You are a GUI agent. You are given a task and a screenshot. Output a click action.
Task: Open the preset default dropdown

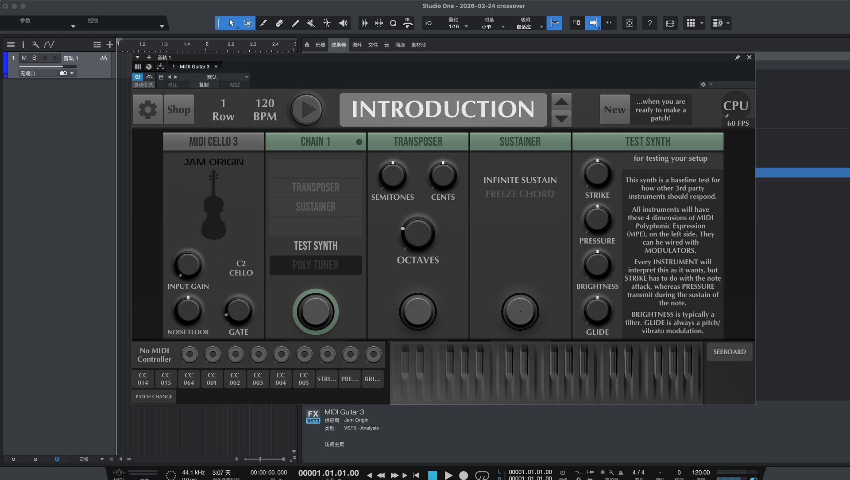[x=247, y=77]
